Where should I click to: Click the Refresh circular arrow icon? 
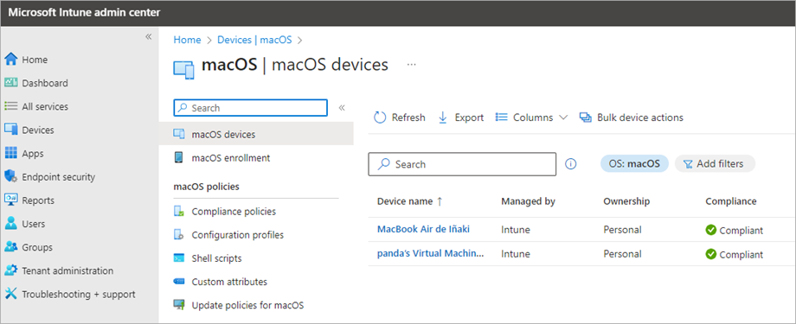pyautogui.click(x=380, y=118)
